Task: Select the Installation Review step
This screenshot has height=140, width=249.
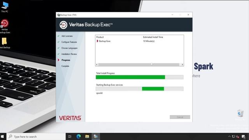Action: [69, 54]
